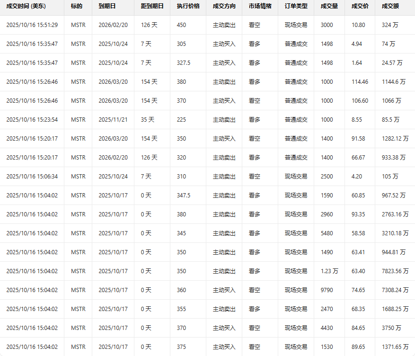Click the trade price 91.58 cell

point(358,138)
